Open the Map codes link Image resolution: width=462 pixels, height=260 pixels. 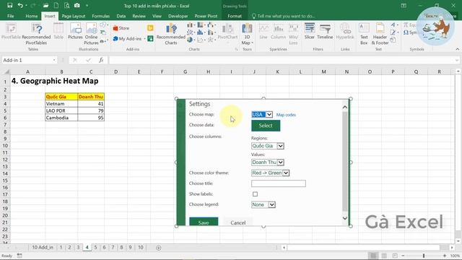[286, 115]
